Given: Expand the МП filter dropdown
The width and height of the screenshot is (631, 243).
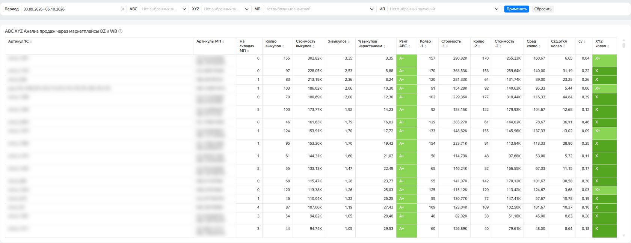Looking at the screenshot, I should 319,9.
